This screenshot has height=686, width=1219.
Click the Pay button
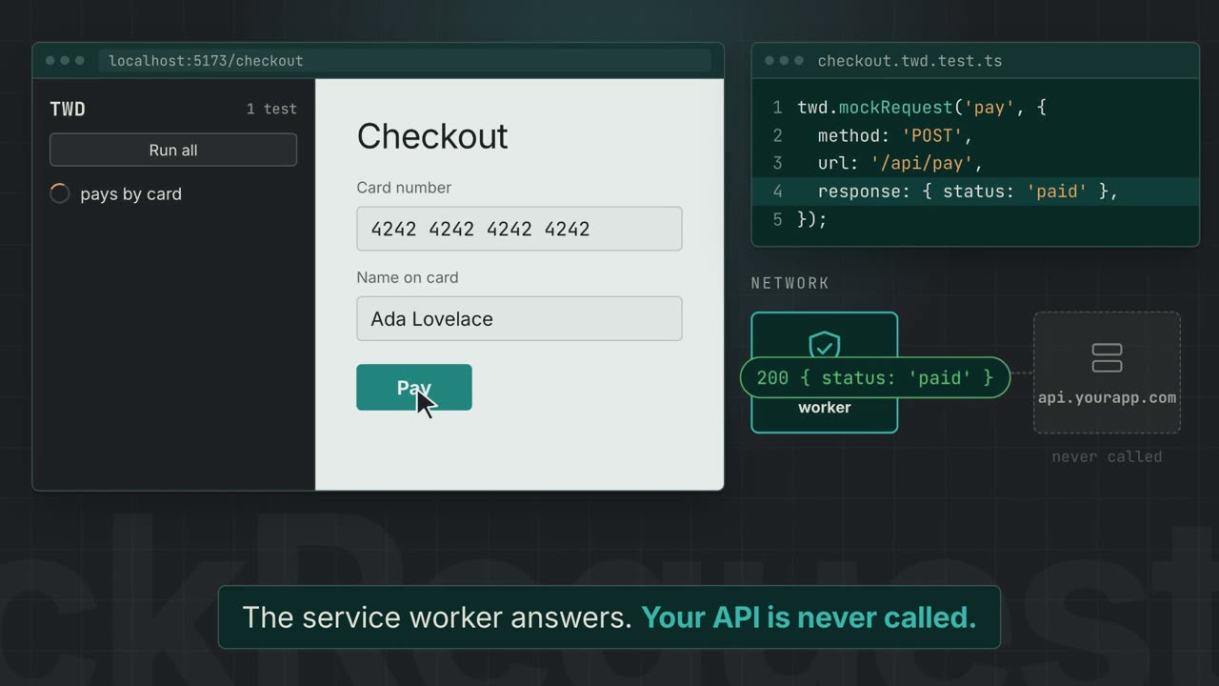[414, 387]
